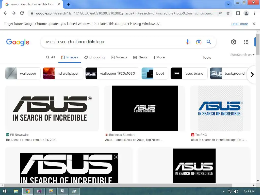This screenshot has width=260, height=195.
Task: Filter by boot chip
Action: tap(155, 73)
